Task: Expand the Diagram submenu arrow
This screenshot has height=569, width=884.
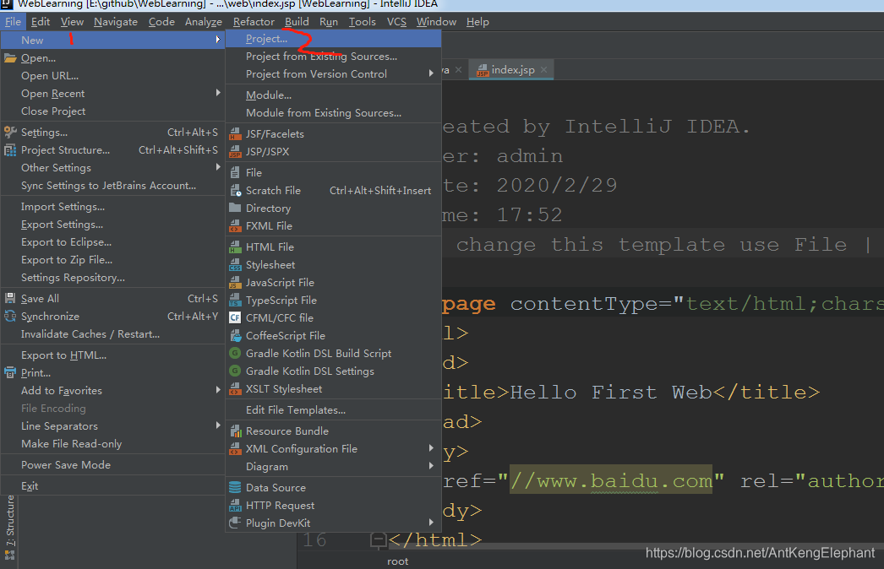Action: pos(431,466)
